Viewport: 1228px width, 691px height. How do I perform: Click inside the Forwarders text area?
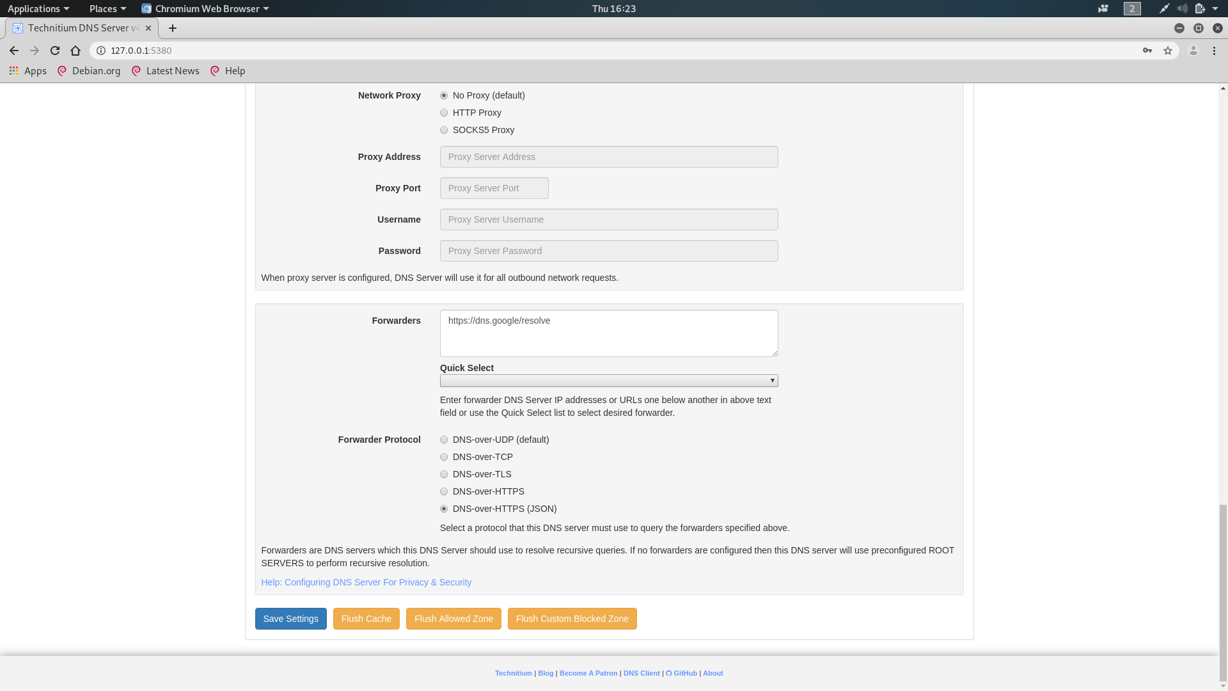[608, 333]
